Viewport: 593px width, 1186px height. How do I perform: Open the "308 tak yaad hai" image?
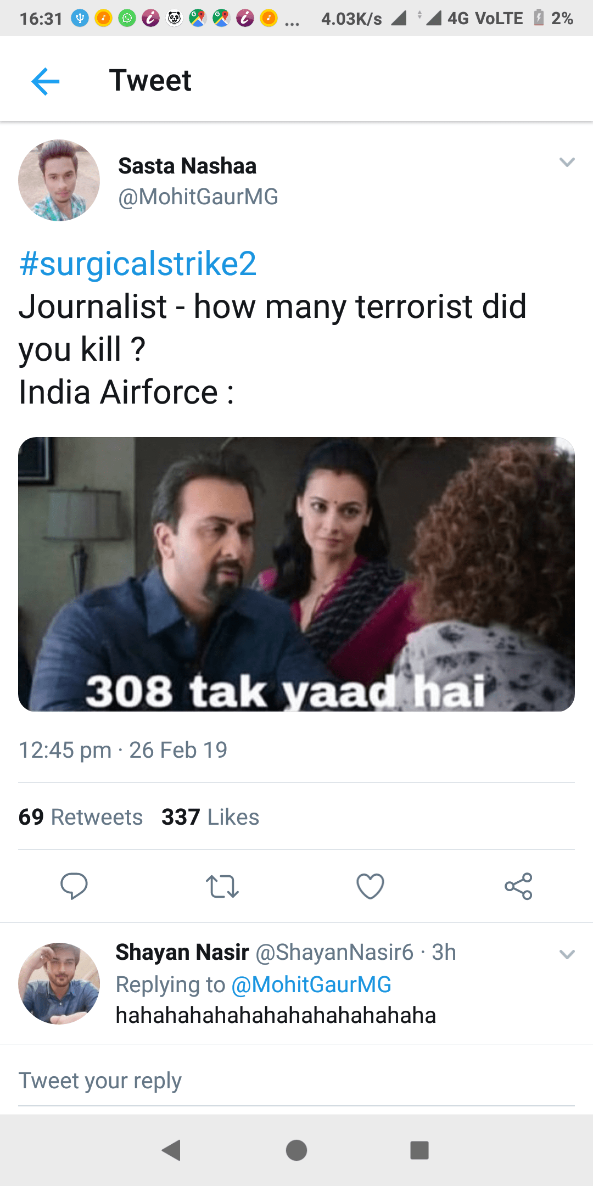[296, 574]
